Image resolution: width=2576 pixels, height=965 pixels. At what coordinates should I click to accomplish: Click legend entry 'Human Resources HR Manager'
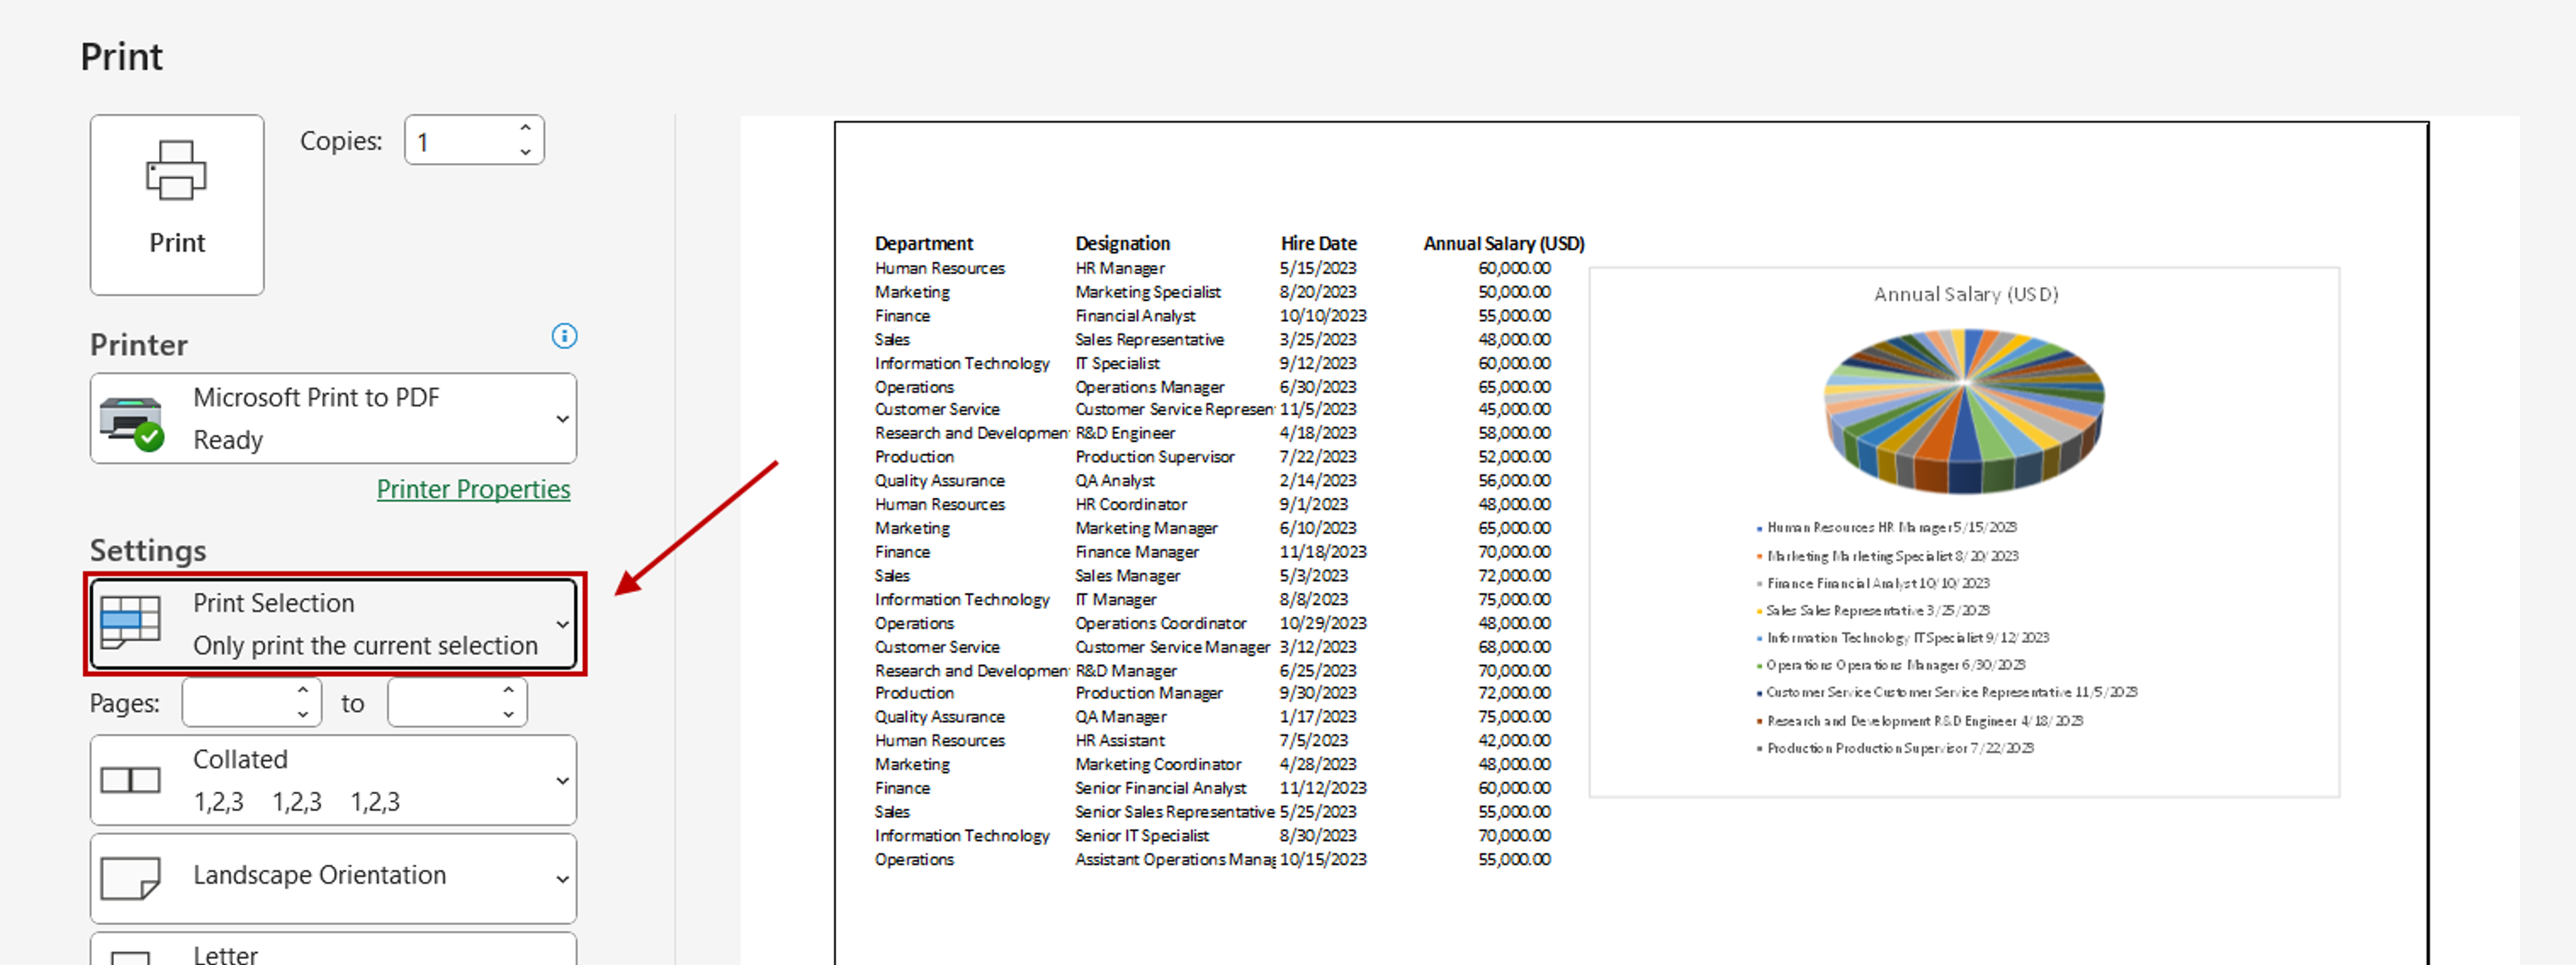point(1887,528)
